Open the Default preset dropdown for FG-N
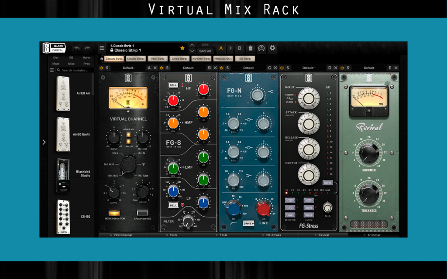 (248, 68)
